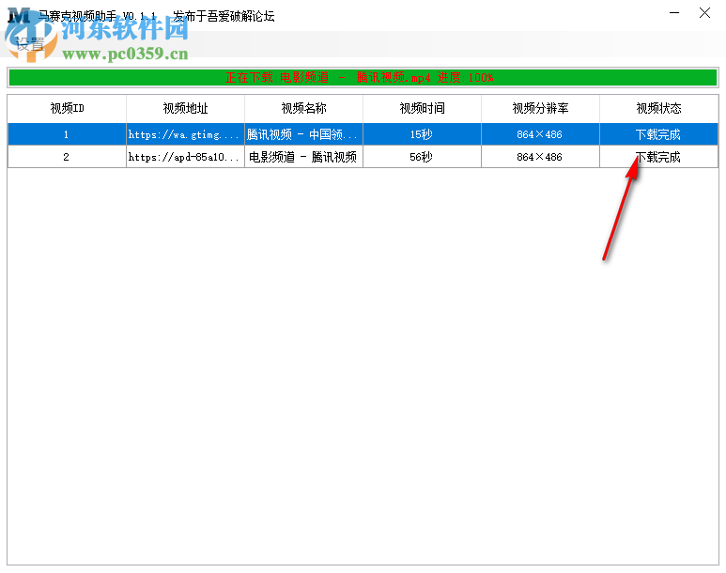Click the 下载完成 status in row 1
726x573 pixels.
659,134
